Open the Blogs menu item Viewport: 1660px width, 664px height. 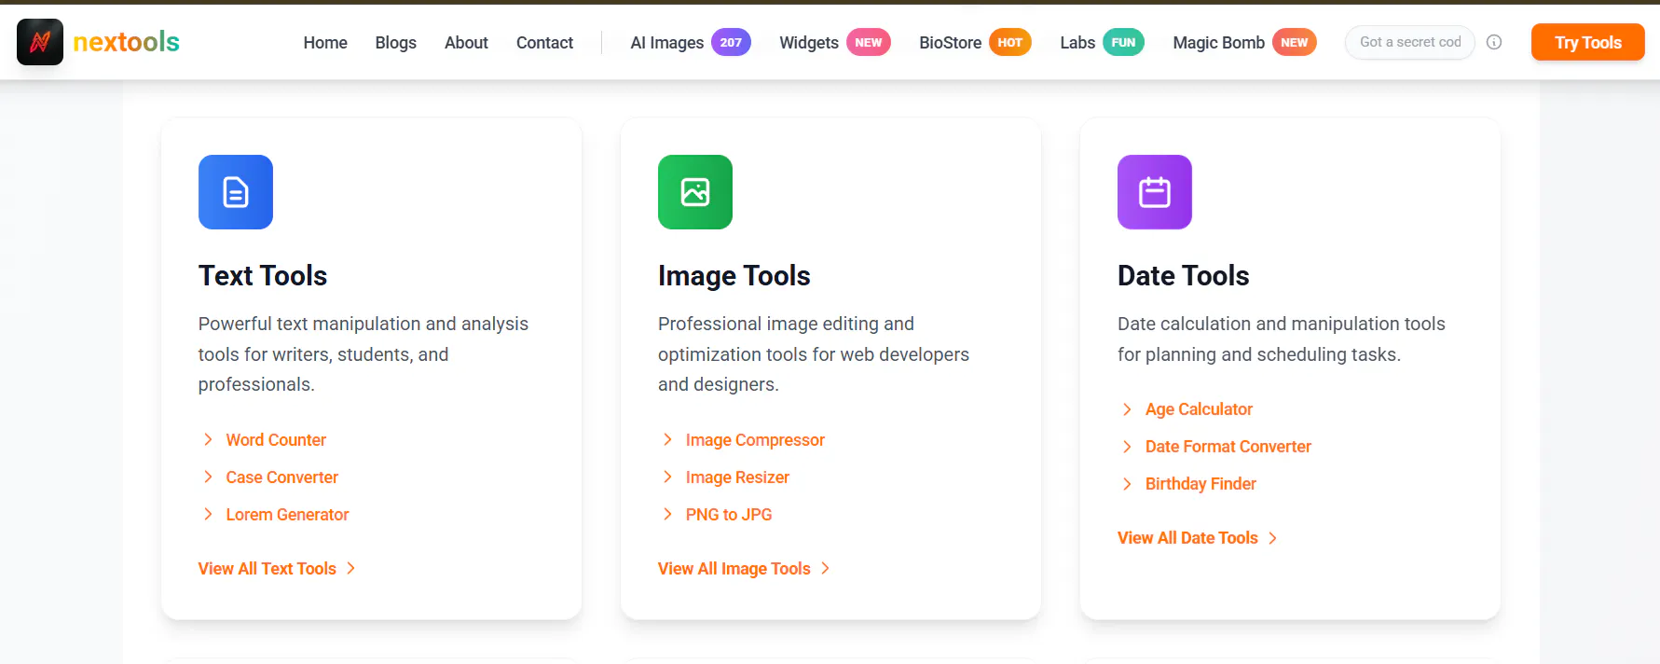pos(396,42)
